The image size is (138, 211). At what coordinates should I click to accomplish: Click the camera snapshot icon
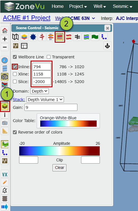(x=5, y=123)
